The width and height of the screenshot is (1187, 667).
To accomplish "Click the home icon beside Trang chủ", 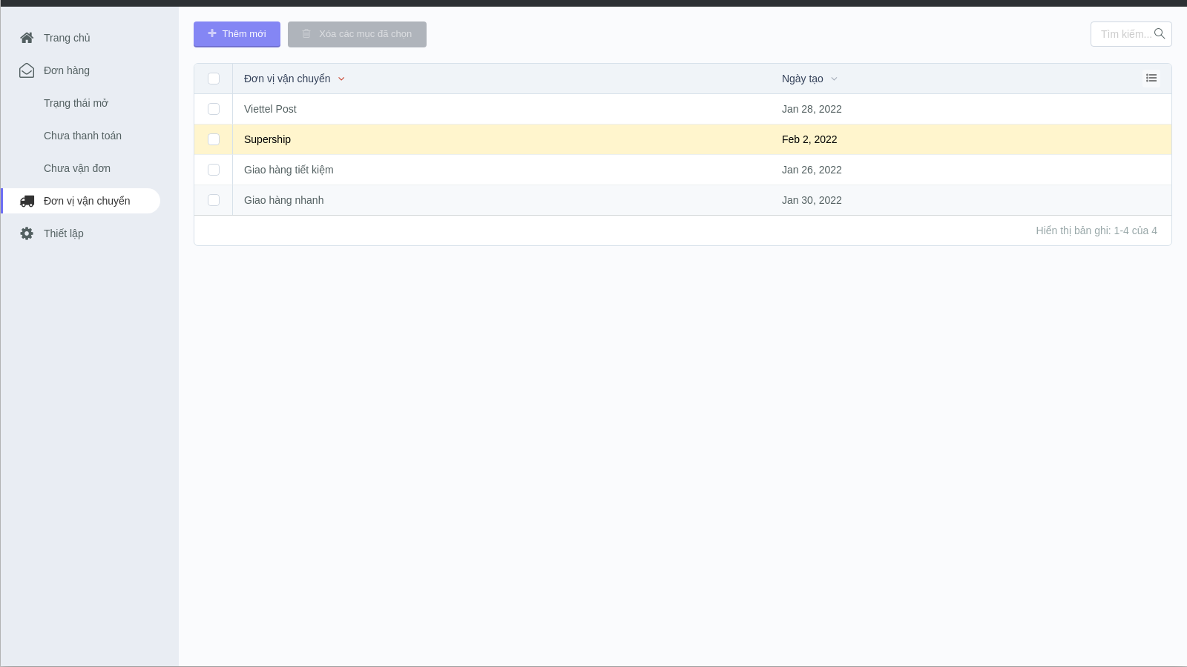I will click(x=27, y=38).
